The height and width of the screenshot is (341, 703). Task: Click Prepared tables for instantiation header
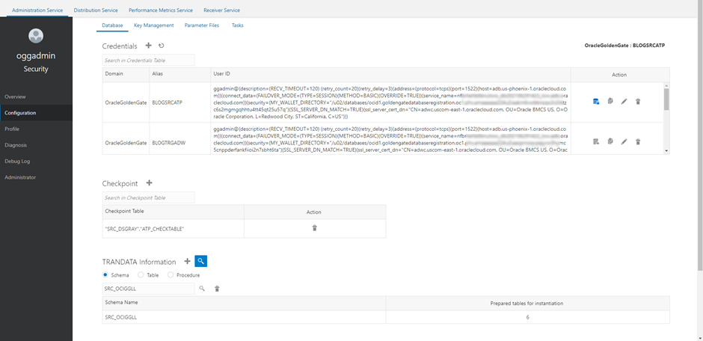click(528, 304)
